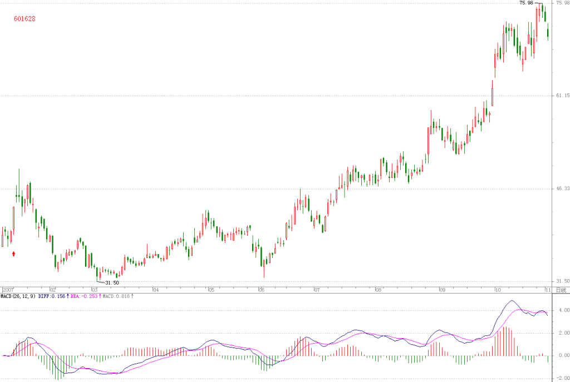This screenshot has width=570, height=382.
Task: Jump to the 2007 year marker on timeline
Action: [8, 290]
